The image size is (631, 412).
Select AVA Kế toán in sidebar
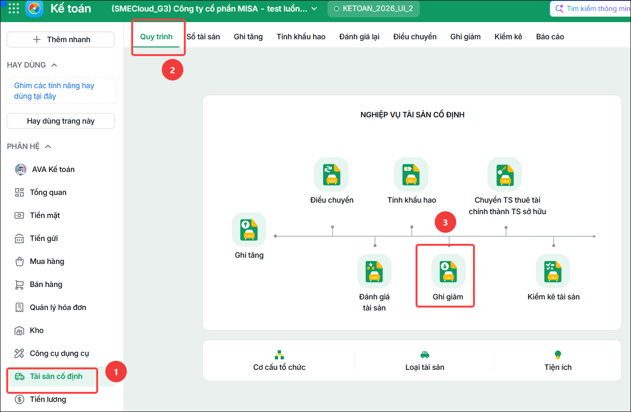53,170
